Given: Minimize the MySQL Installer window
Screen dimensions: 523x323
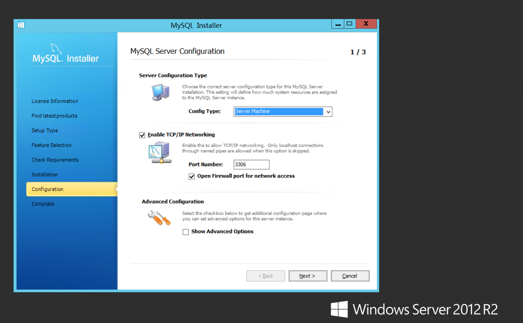Looking at the screenshot, I should [338, 24].
